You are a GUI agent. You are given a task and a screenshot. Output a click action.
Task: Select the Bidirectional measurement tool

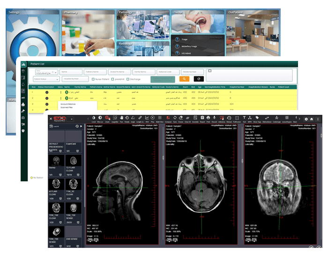[x=267, y=119]
